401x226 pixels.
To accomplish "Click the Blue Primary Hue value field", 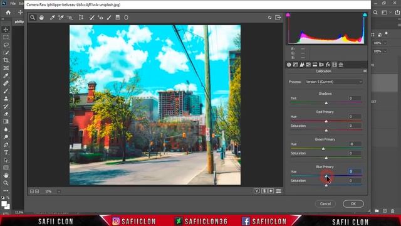I will (355, 171).
